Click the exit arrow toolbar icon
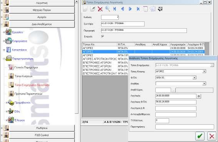 click(x=160, y=9)
